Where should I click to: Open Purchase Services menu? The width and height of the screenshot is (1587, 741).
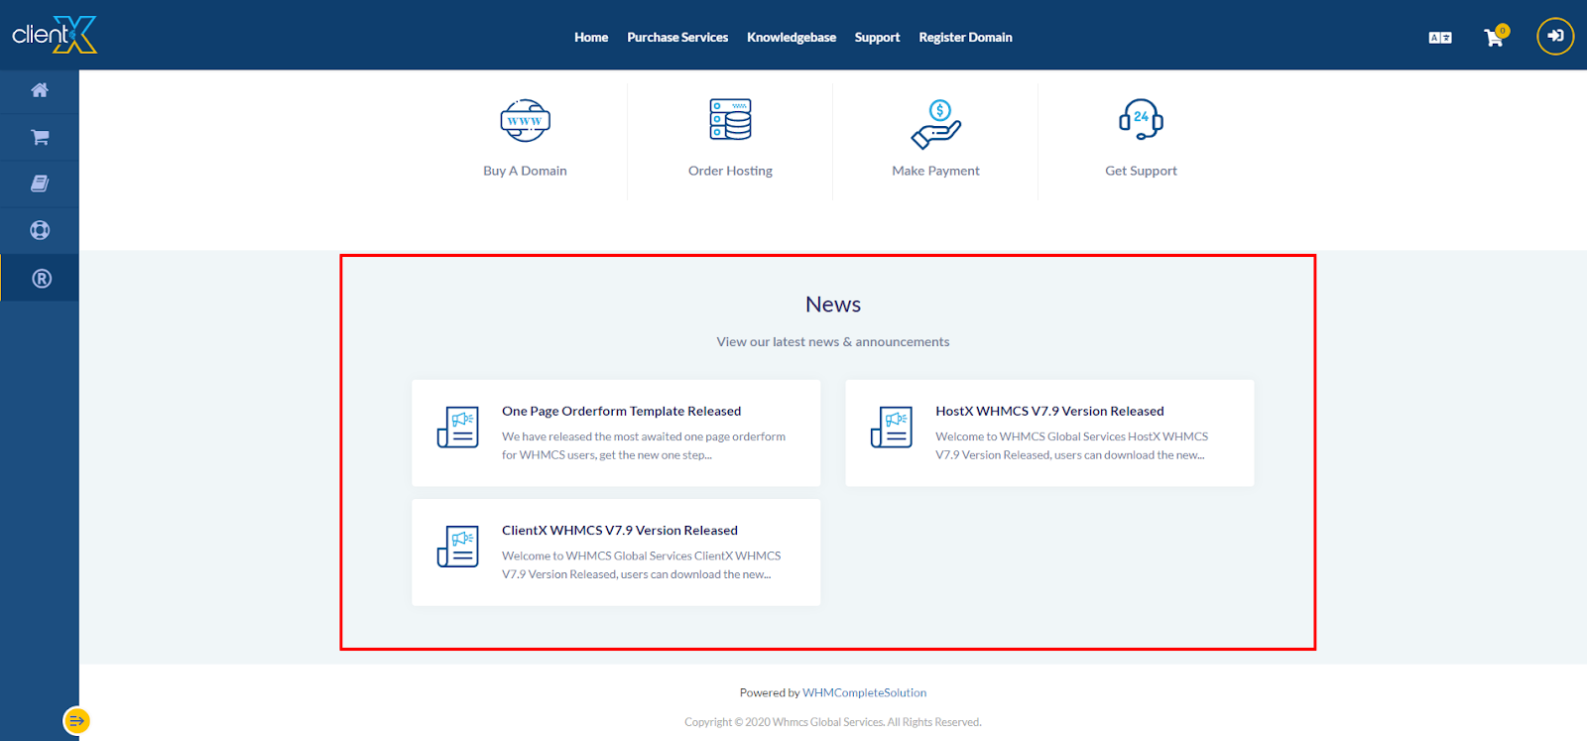(677, 38)
